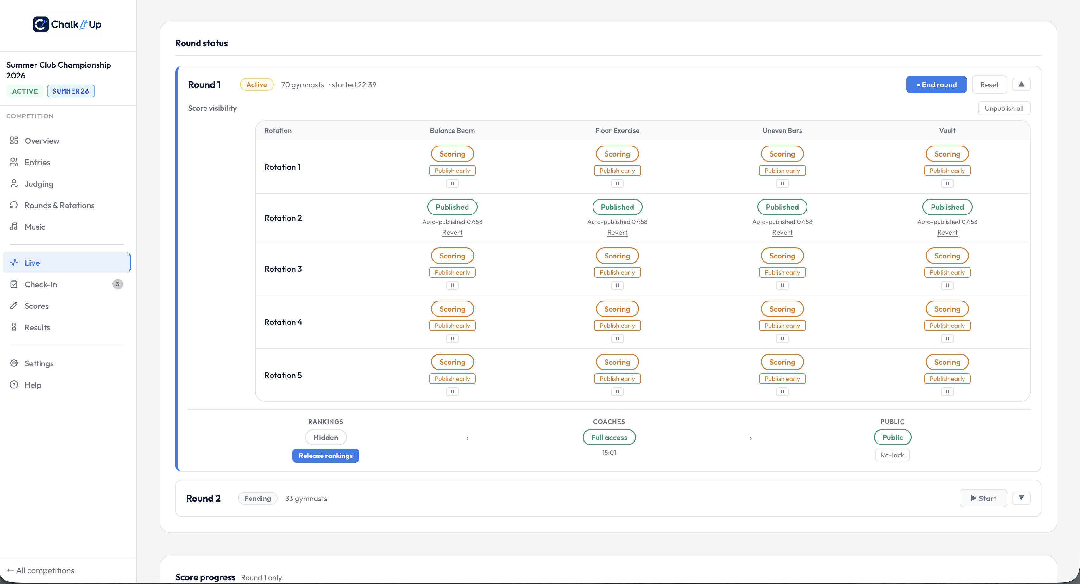This screenshot has width=1080, height=584.
Task: Toggle the coaches Full access pill
Action: click(609, 437)
